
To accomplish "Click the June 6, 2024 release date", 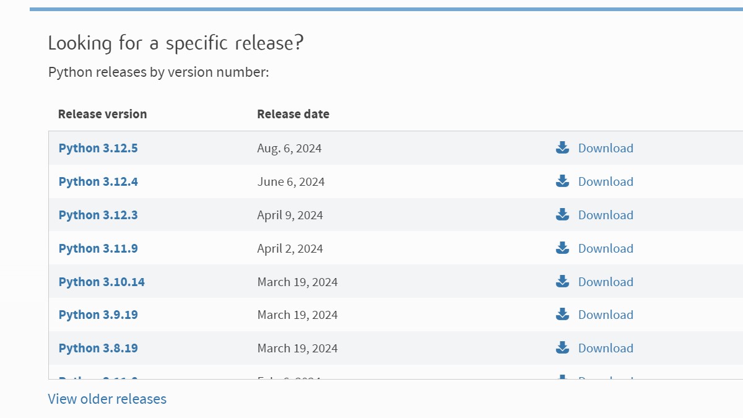I will coord(291,182).
